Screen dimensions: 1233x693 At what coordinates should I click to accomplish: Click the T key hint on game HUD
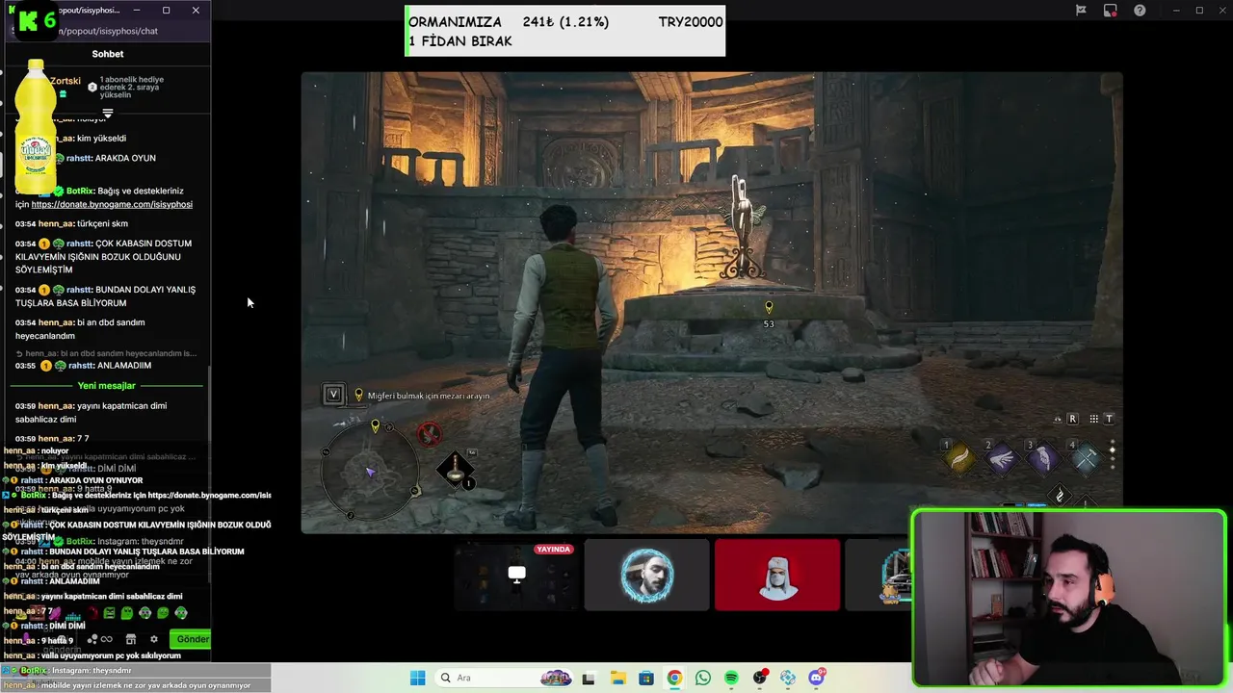click(x=1109, y=419)
